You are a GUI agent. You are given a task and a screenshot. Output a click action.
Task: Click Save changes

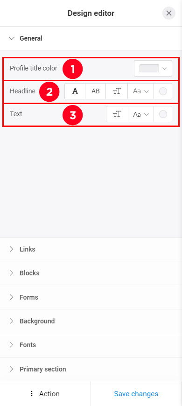[x=136, y=393]
